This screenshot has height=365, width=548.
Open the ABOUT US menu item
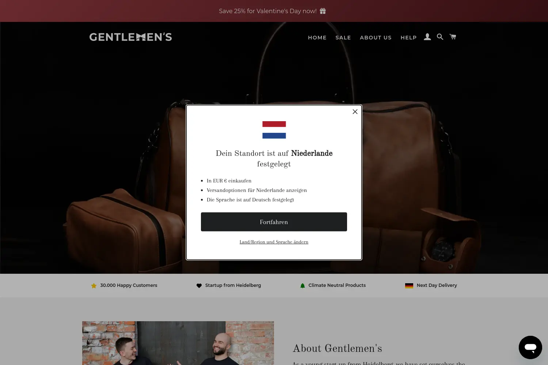point(376,38)
